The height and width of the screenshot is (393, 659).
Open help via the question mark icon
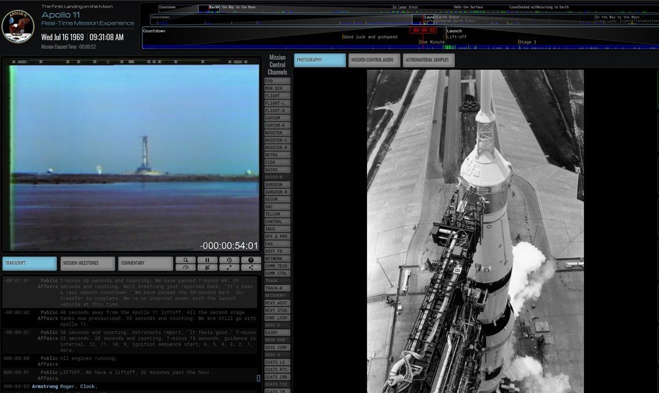pos(251,259)
